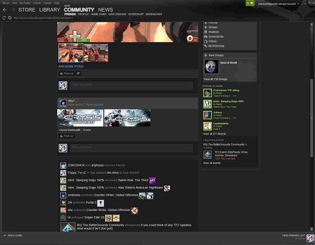Click the comment field under the Crysis post
The width and height of the screenshot is (315, 245).
(131, 148)
